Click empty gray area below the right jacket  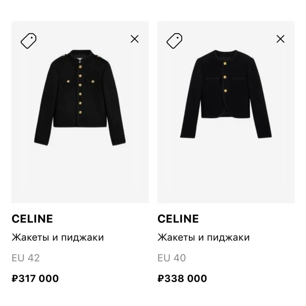(226, 170)
